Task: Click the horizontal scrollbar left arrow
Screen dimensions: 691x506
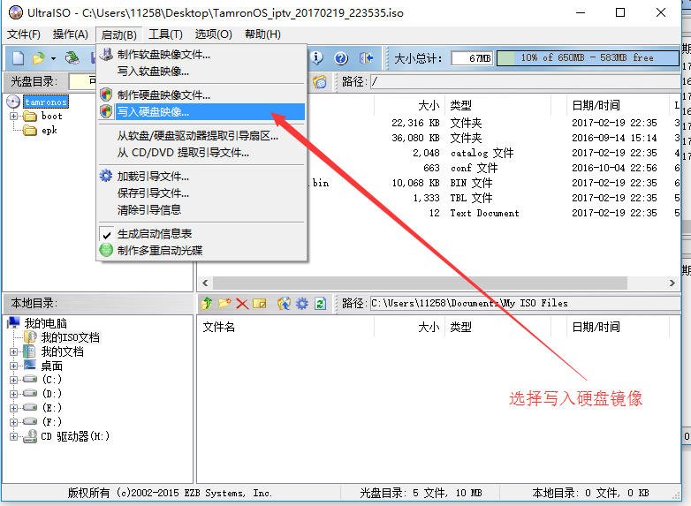Action: [205, 283]
